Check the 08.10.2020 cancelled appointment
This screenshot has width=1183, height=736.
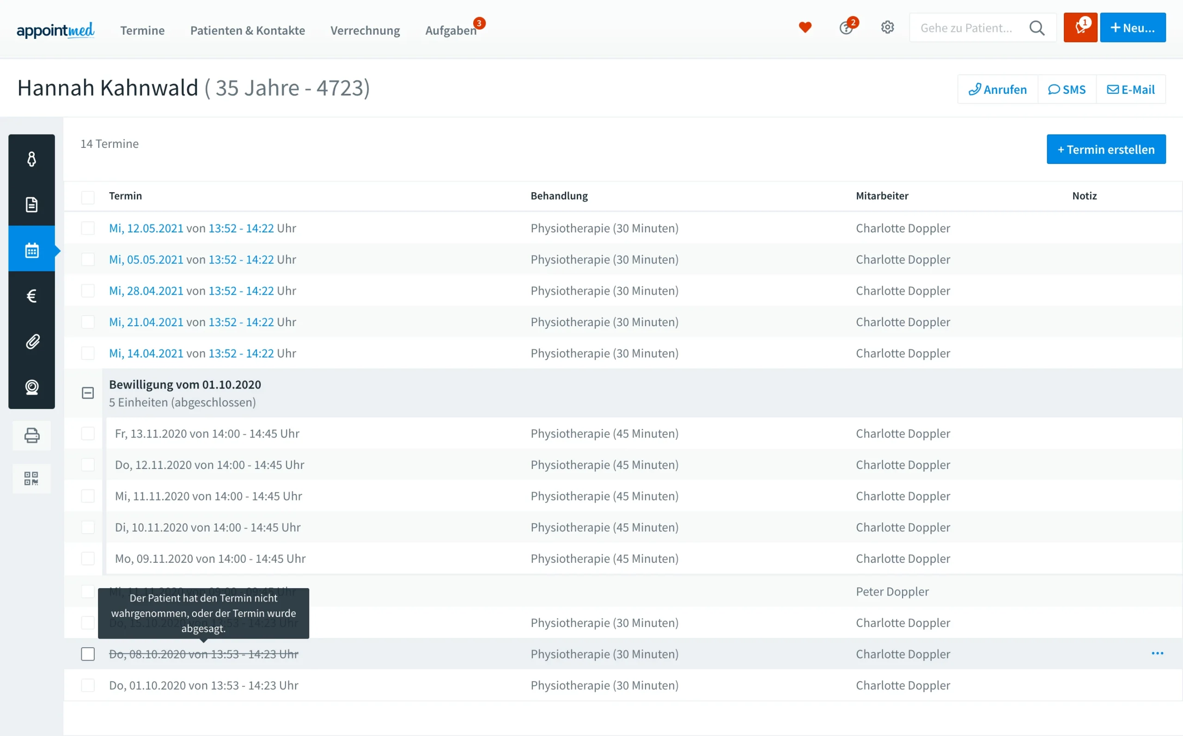tap(88, 654)
